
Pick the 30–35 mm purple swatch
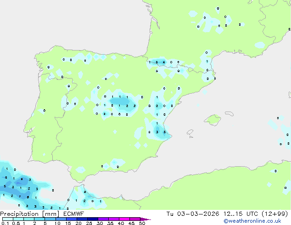[103, 219]
